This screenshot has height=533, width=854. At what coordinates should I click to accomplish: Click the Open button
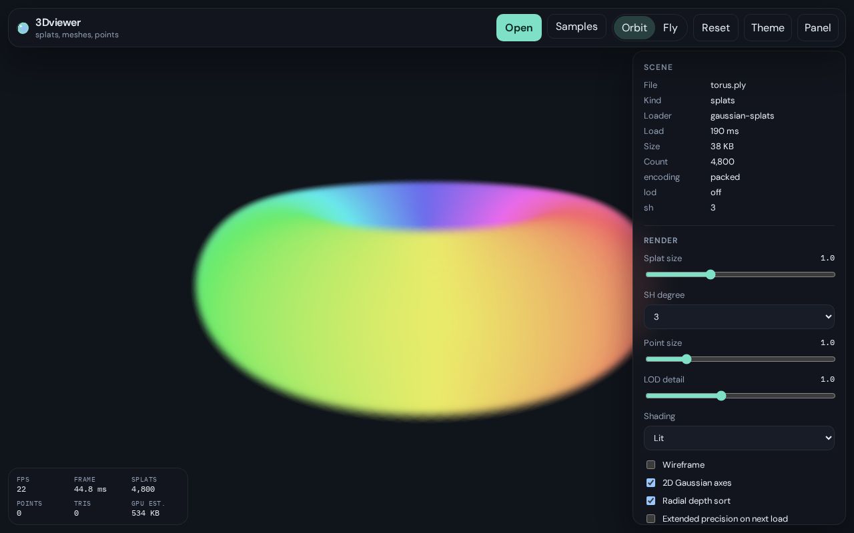pyautogui.click(x=519, y=28)
